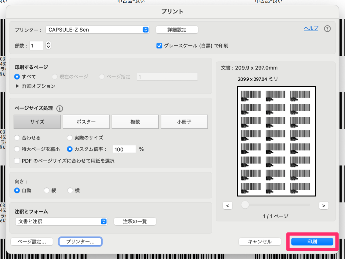This screenshot has width=345, height=259.
Task: Open the printer selection dropdown
Action: tap(97, 30)
